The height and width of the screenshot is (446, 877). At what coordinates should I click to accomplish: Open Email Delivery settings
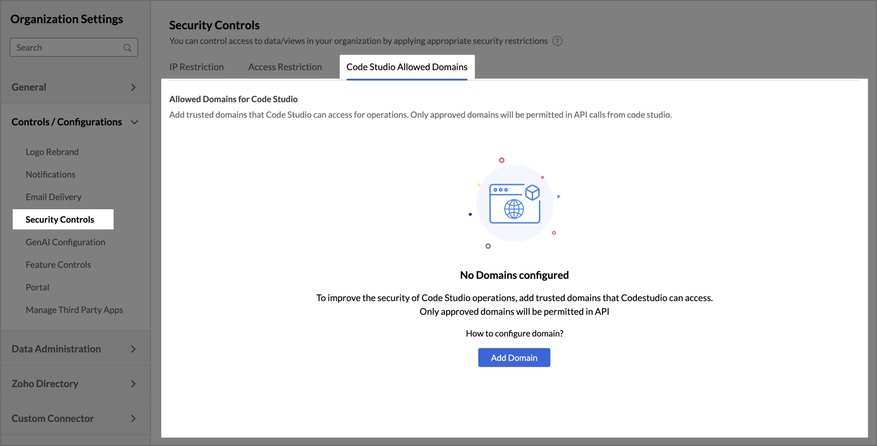(x=54, y=197)
